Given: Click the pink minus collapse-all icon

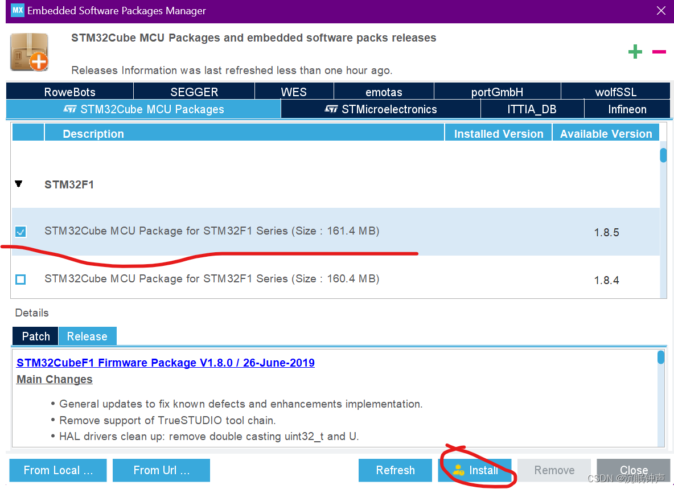Looking at the screenshot, I should [x=659, y=52].
